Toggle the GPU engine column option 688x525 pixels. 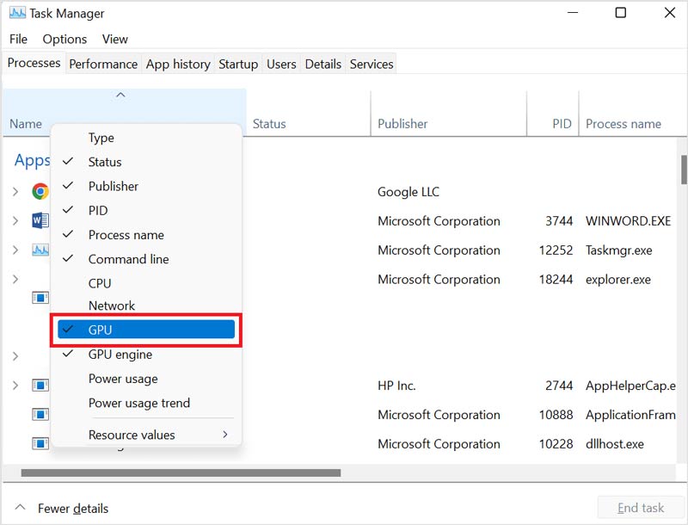(x=120, y=355)
